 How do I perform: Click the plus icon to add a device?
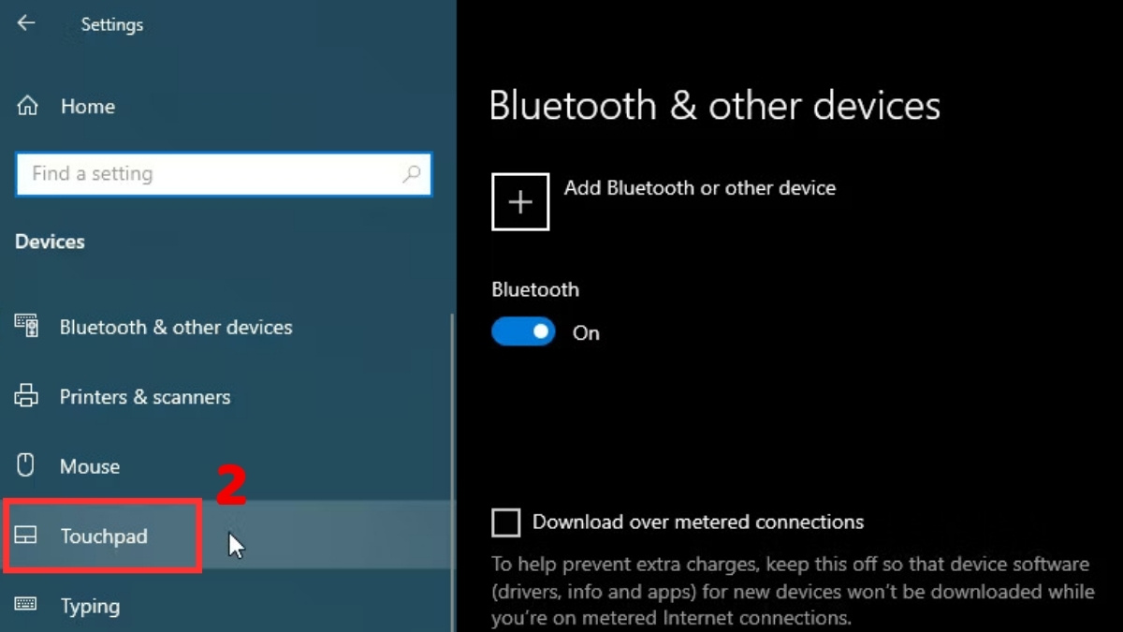[x=519, y=201]
